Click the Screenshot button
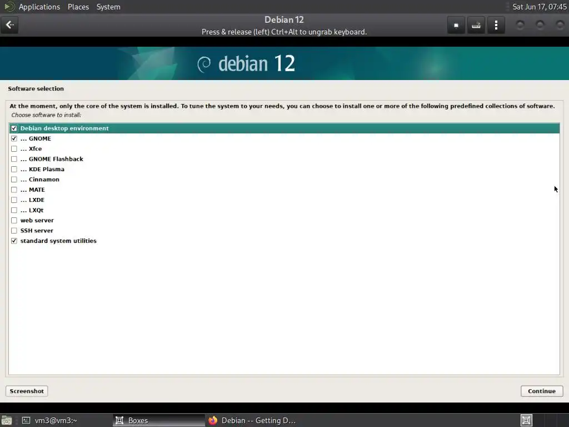Image resolution: width=569 pixels, height=427 pixels. coord(27,391)
